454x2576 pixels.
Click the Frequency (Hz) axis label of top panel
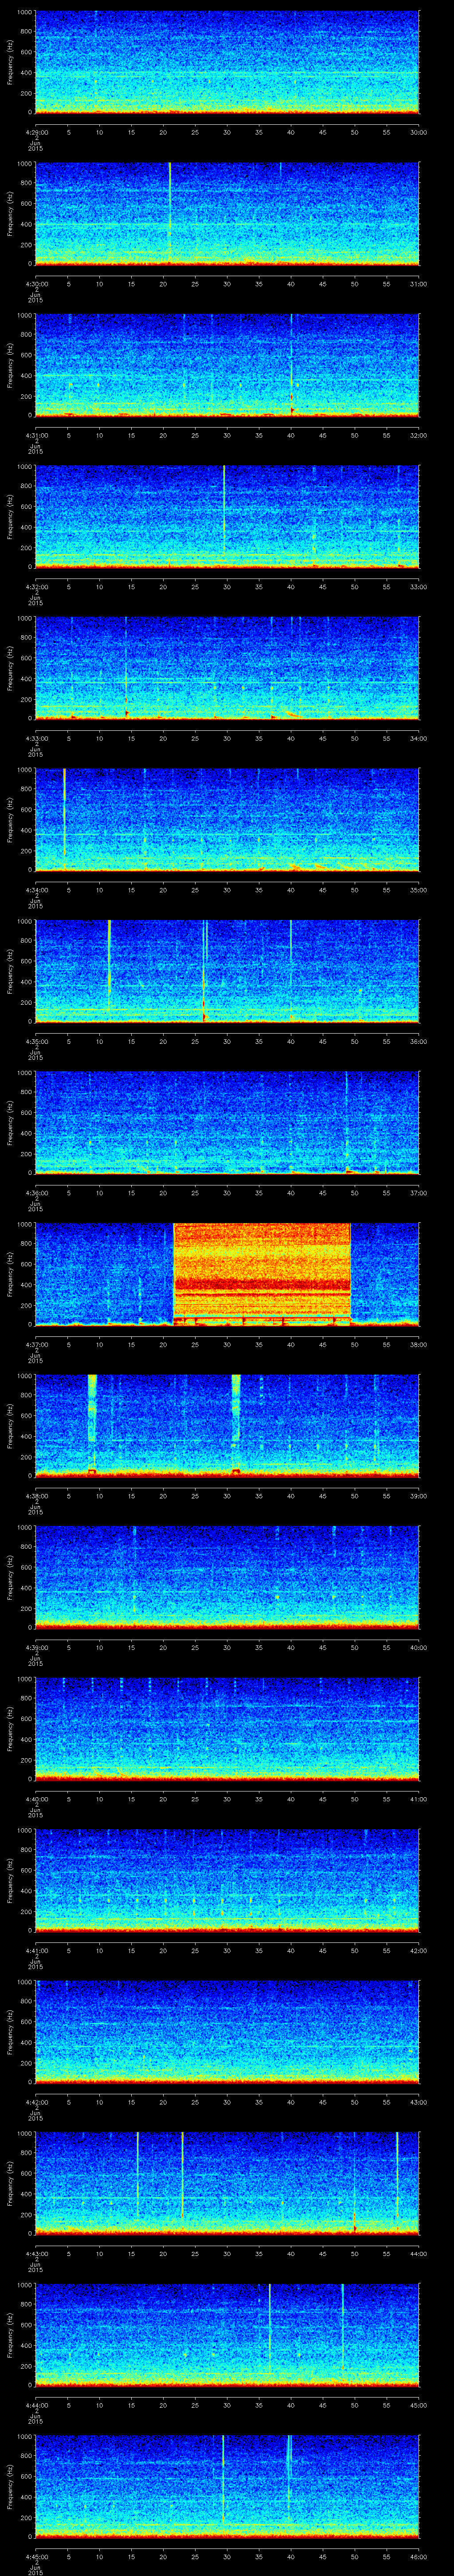tap(10, 62)
